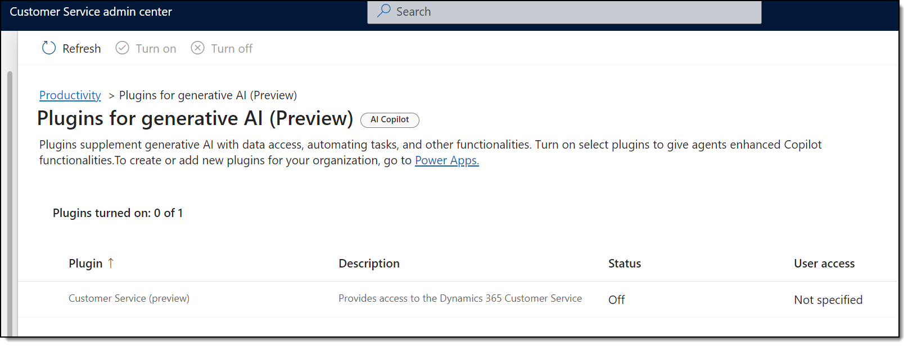Screen dimensions: 908x346
Task: Click the Turn on checkmark icon
Action: 122,48
